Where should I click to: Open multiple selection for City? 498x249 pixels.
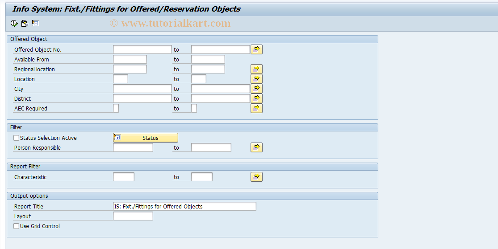pyautogui.click(x=257, y=89)
